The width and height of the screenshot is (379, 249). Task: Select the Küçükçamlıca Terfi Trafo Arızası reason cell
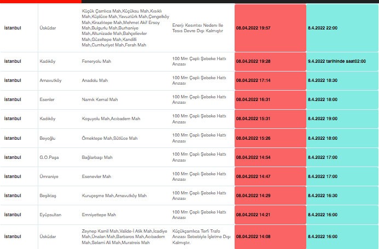pyautogui.click(x=199, y=236)
